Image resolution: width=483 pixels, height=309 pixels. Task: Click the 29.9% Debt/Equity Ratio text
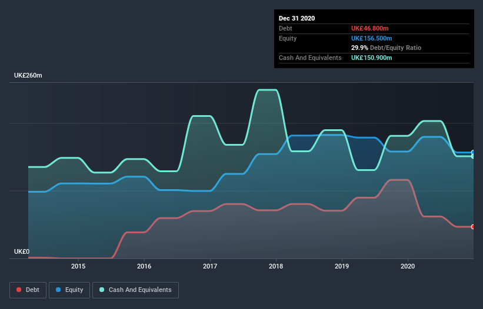[386, 48]
